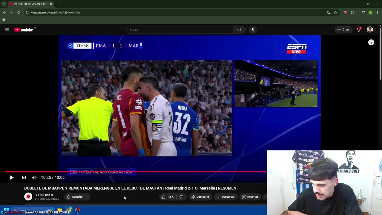This screenshot has width=382, height=215.
Task: Open Chrome from the taskbar
Action: point(69,210)
